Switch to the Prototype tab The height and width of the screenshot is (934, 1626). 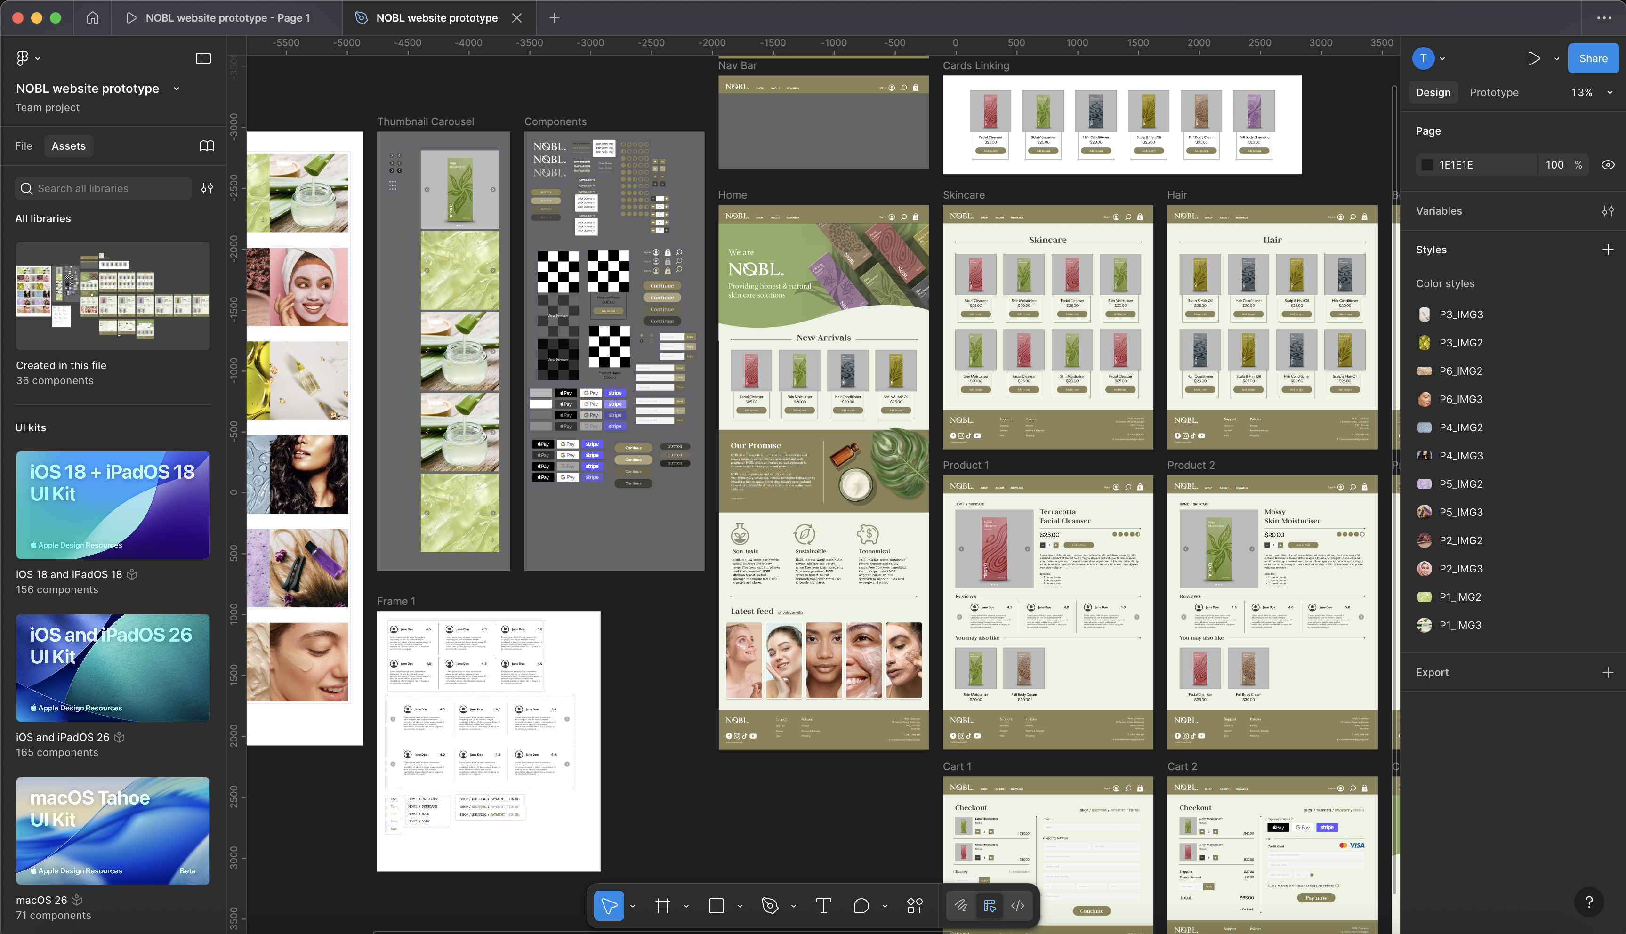(x=1493, y=92)
